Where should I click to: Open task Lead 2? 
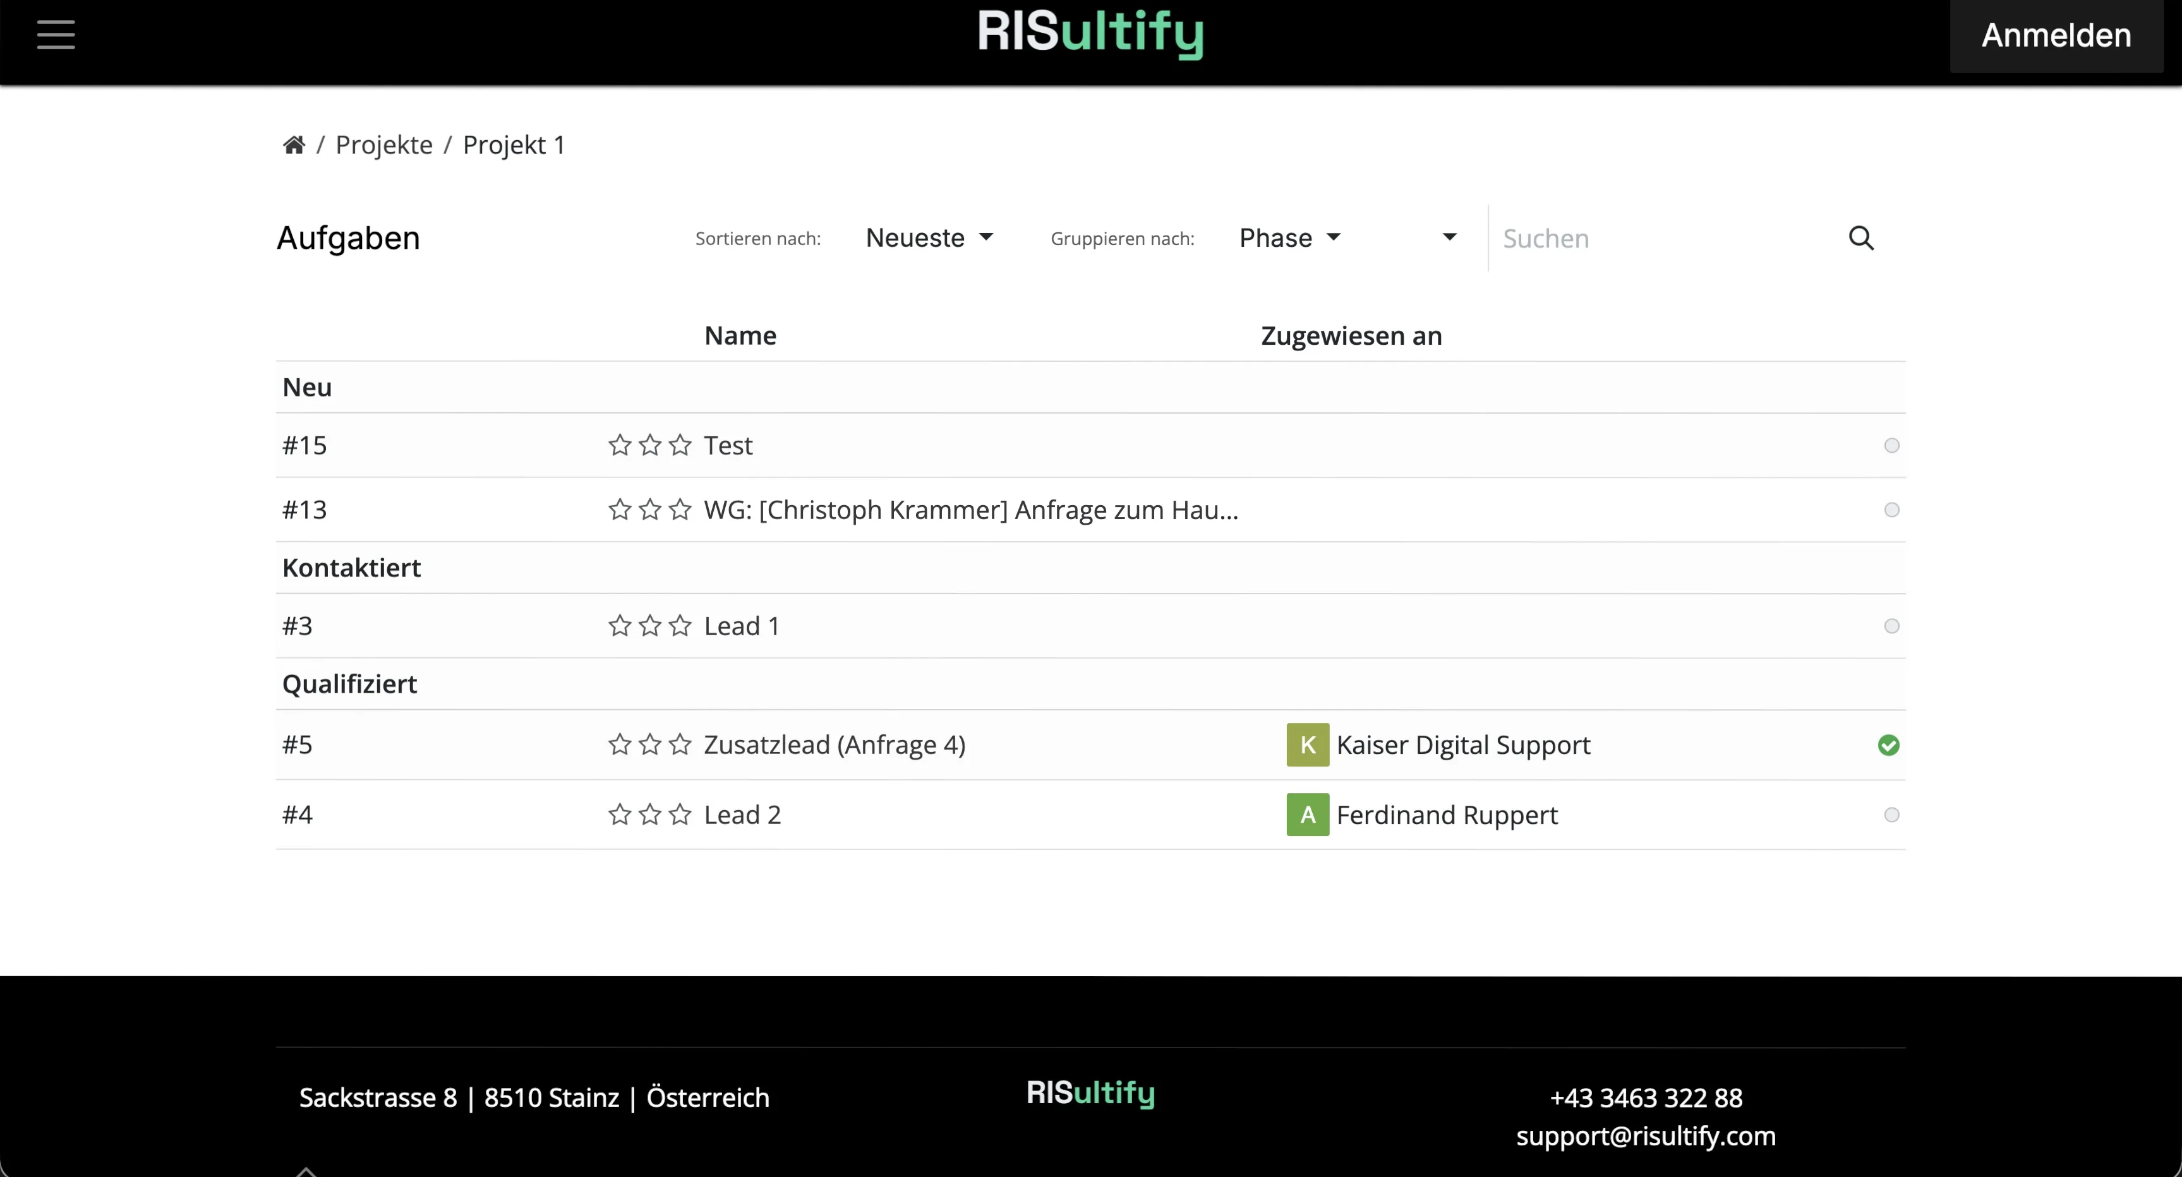[743, 815]
